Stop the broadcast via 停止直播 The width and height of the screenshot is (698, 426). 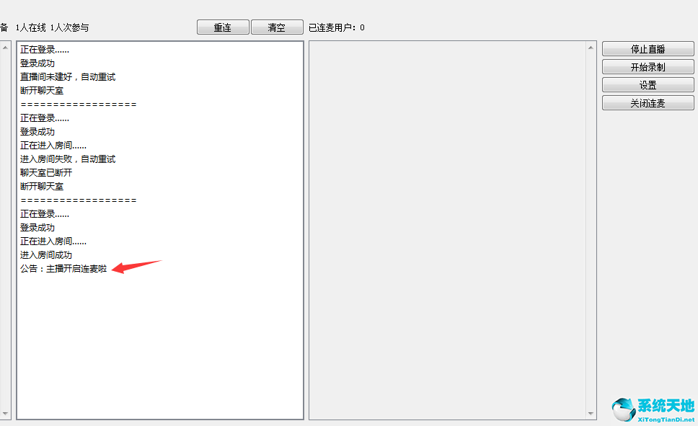(648, 49)
